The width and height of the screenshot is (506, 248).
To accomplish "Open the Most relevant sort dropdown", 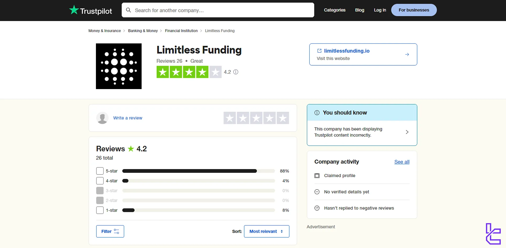I will [266, 231].
